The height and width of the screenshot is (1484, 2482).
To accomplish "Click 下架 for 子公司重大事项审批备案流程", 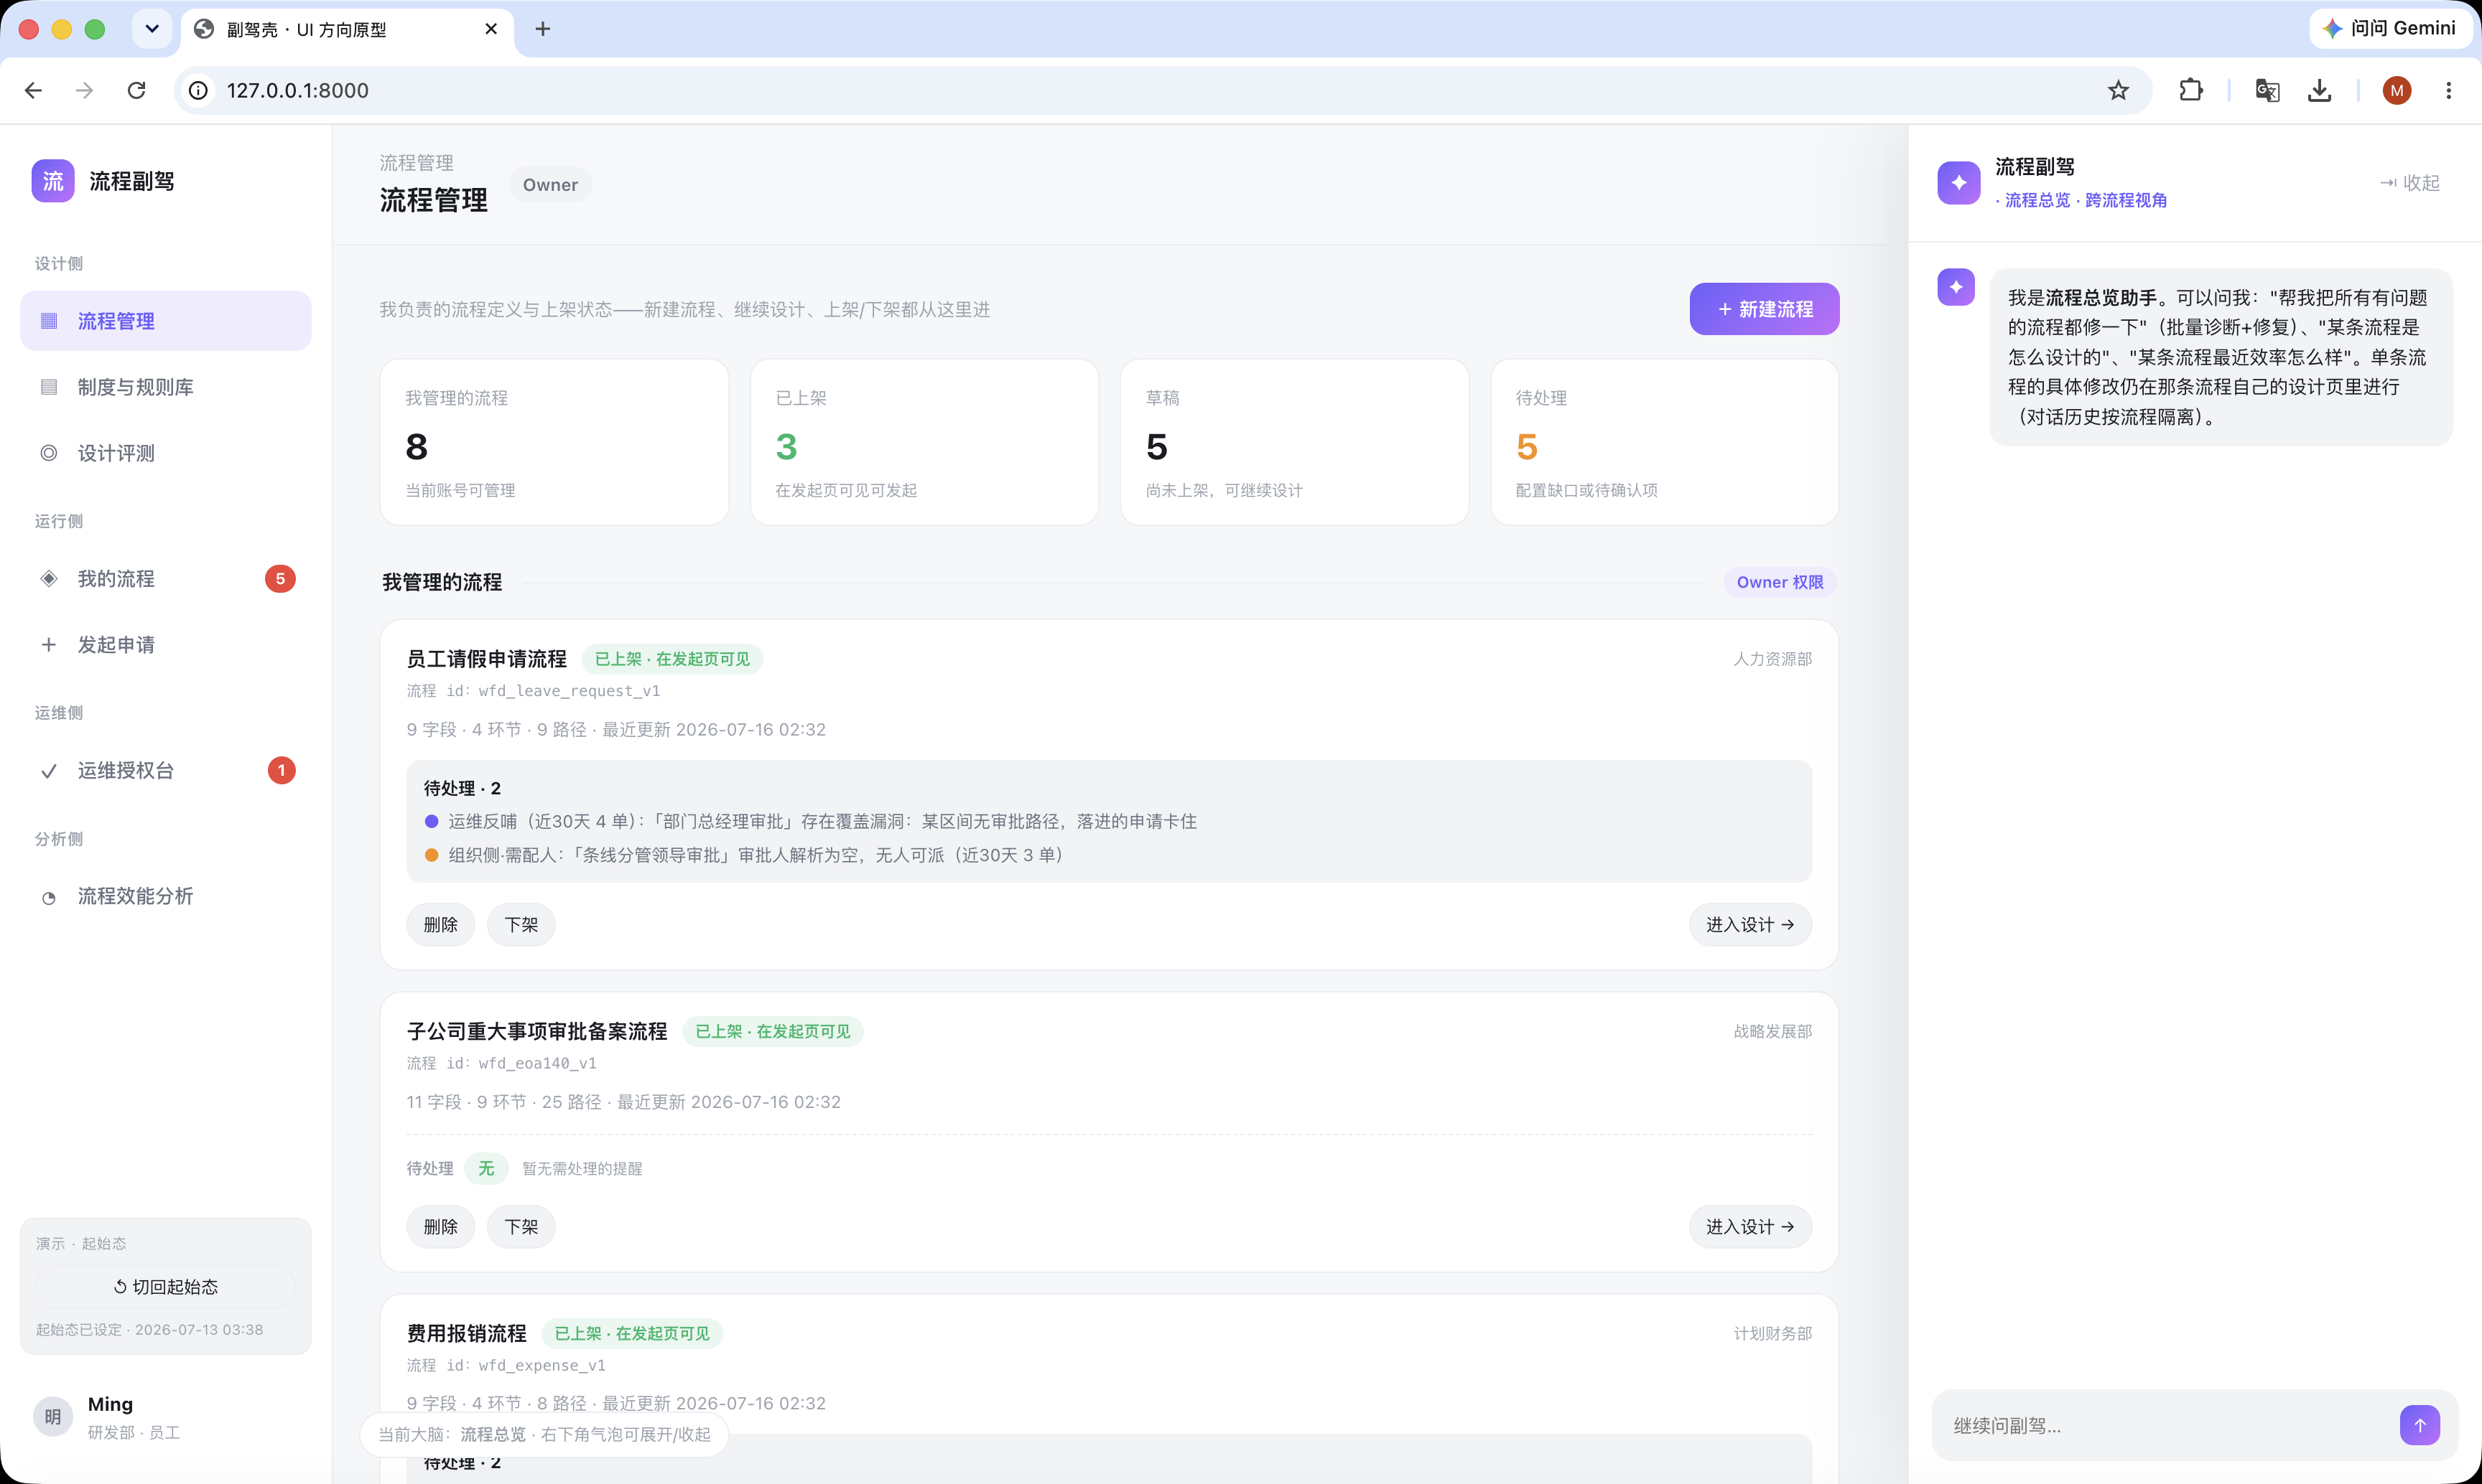I will (521, 1227).
